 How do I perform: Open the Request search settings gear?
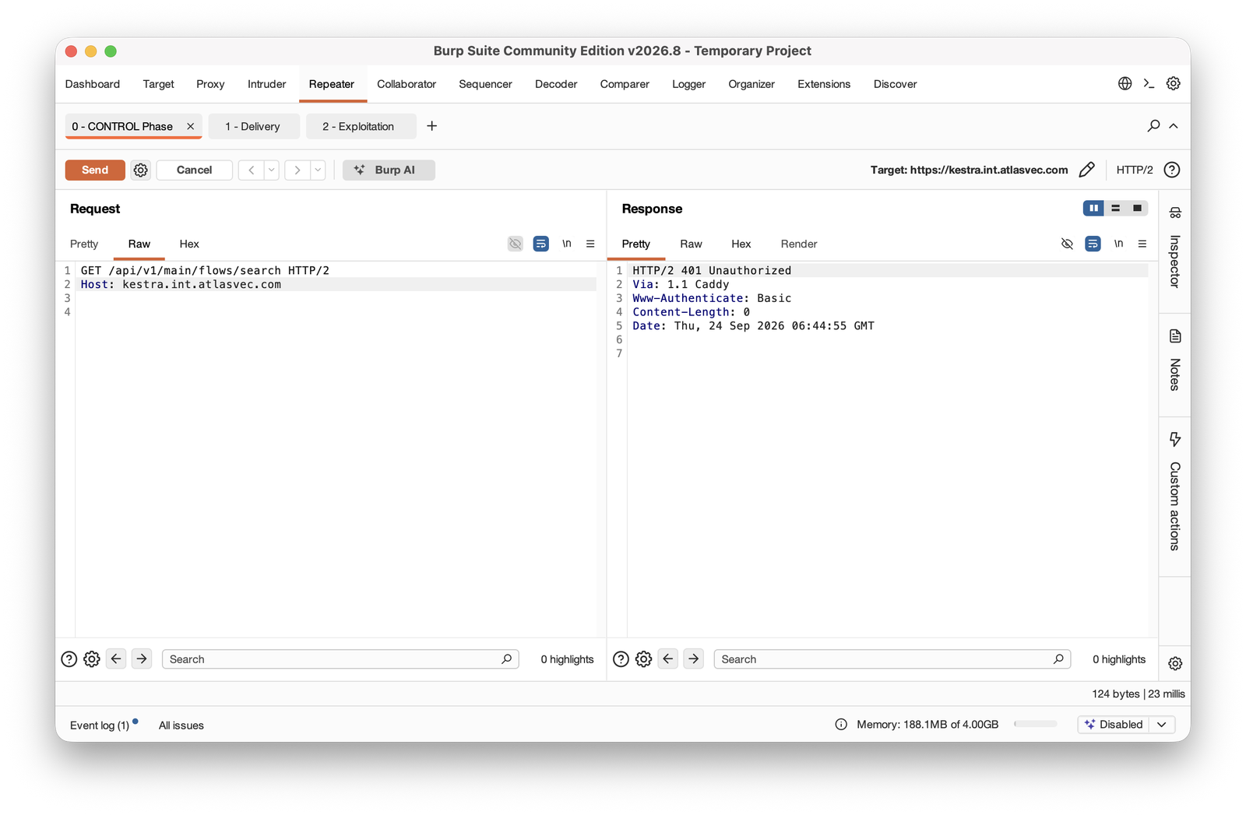[x=92, y=659]
